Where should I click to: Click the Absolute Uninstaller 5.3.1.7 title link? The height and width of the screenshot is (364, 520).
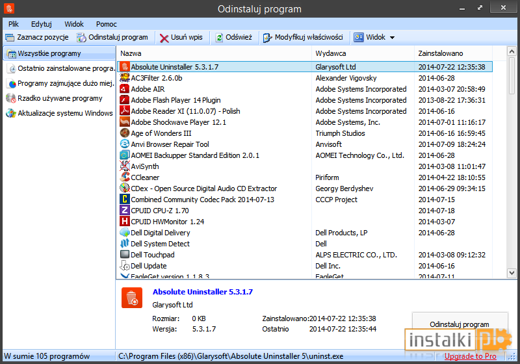[203, 292]
